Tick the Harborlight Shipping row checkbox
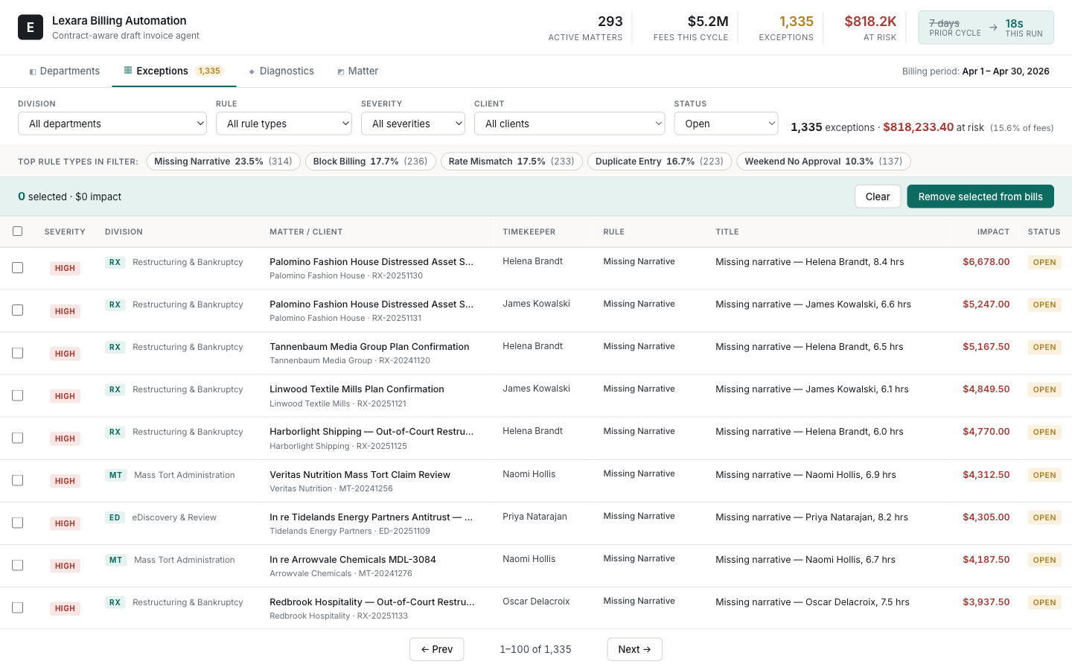Viewport: 1072px width, 670px height. [18, 438]
